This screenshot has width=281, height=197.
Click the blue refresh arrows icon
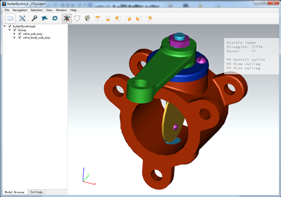tap(55, 18)
